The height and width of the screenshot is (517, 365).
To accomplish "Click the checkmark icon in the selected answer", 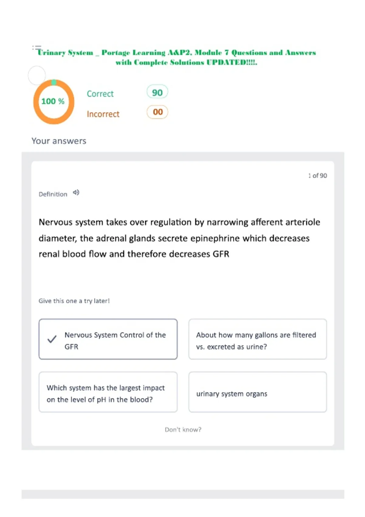I will coord(52,339).
